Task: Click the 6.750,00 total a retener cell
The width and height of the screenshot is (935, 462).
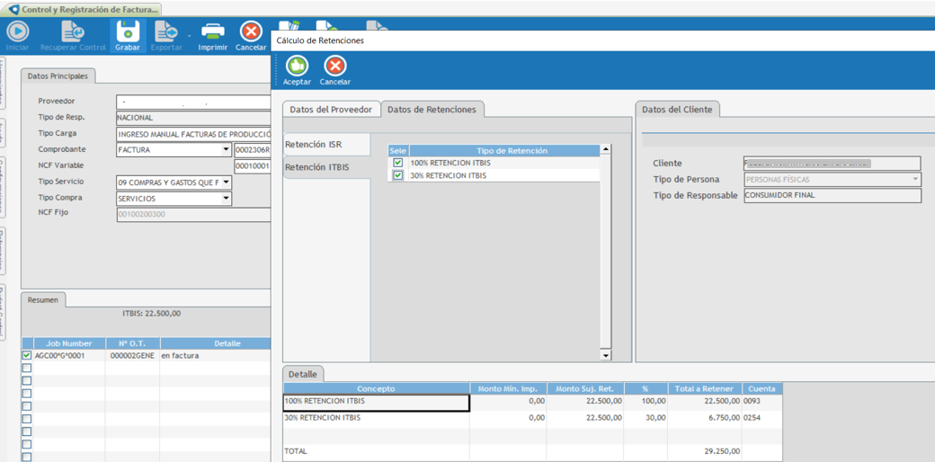Action: (x=706, y=419)
